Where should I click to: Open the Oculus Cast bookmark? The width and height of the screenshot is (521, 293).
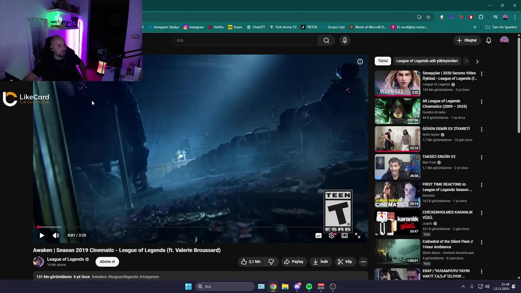click(x=333, y=27)
